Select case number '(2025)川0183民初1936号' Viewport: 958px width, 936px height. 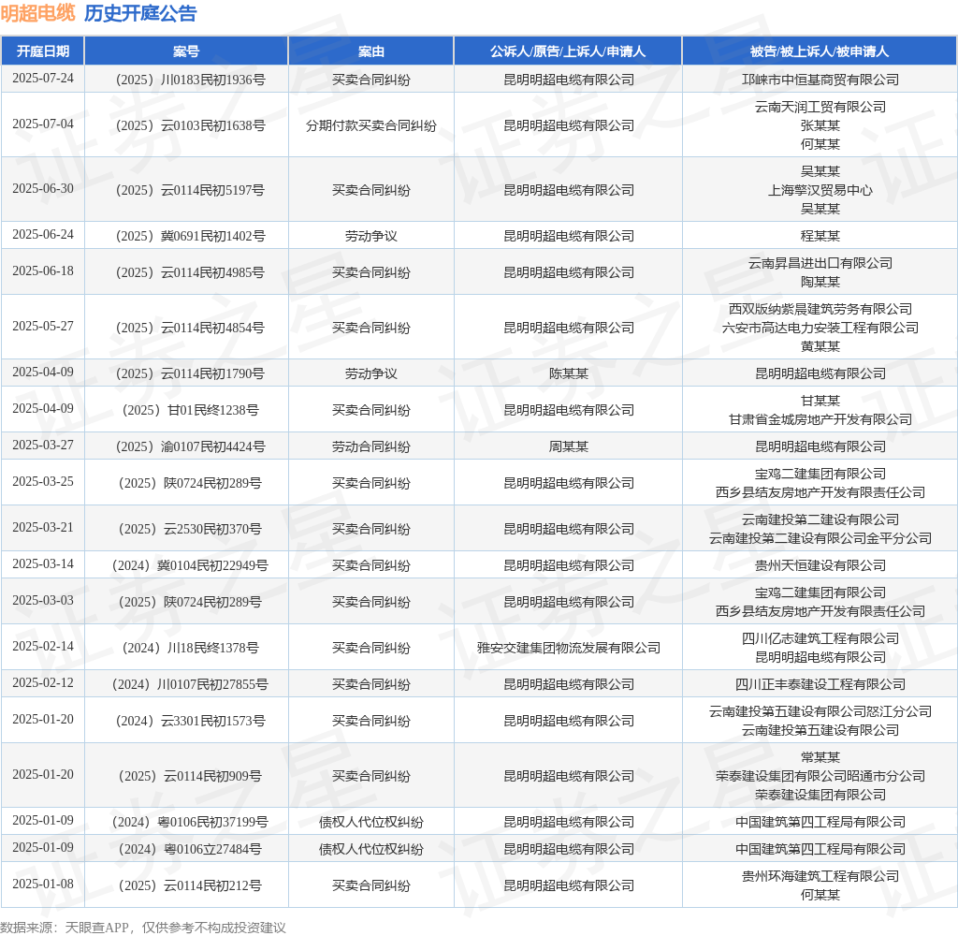tap(190, 80)
